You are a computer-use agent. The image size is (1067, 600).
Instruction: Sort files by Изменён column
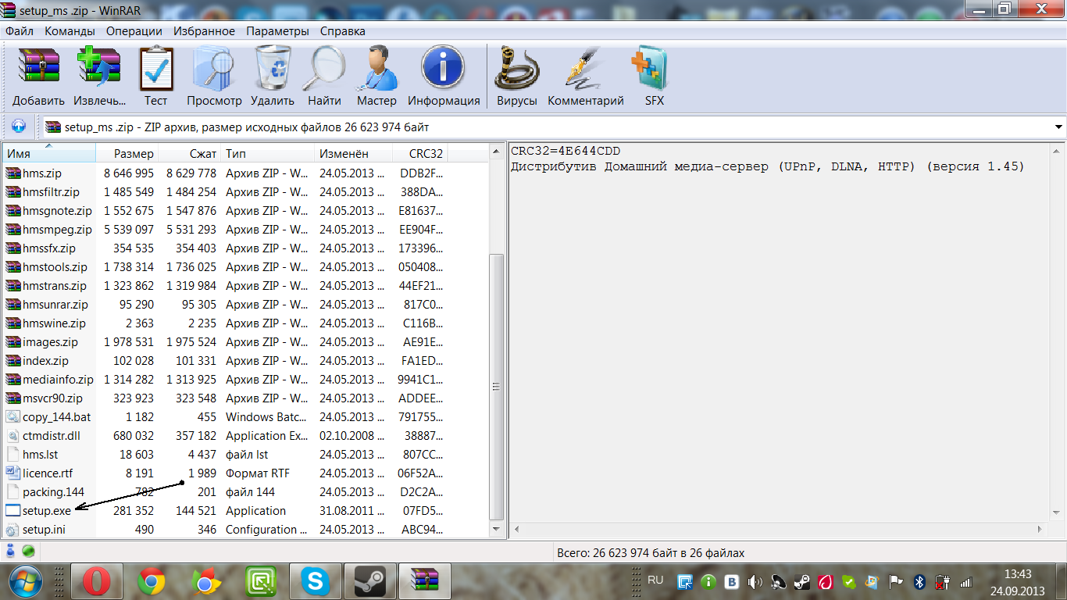(x=354, y=154)
